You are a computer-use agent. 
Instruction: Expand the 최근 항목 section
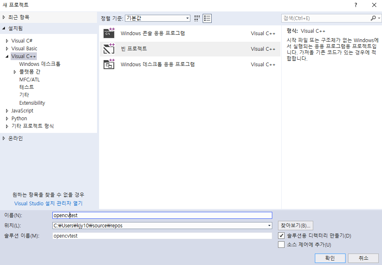[x=4, y=17]
